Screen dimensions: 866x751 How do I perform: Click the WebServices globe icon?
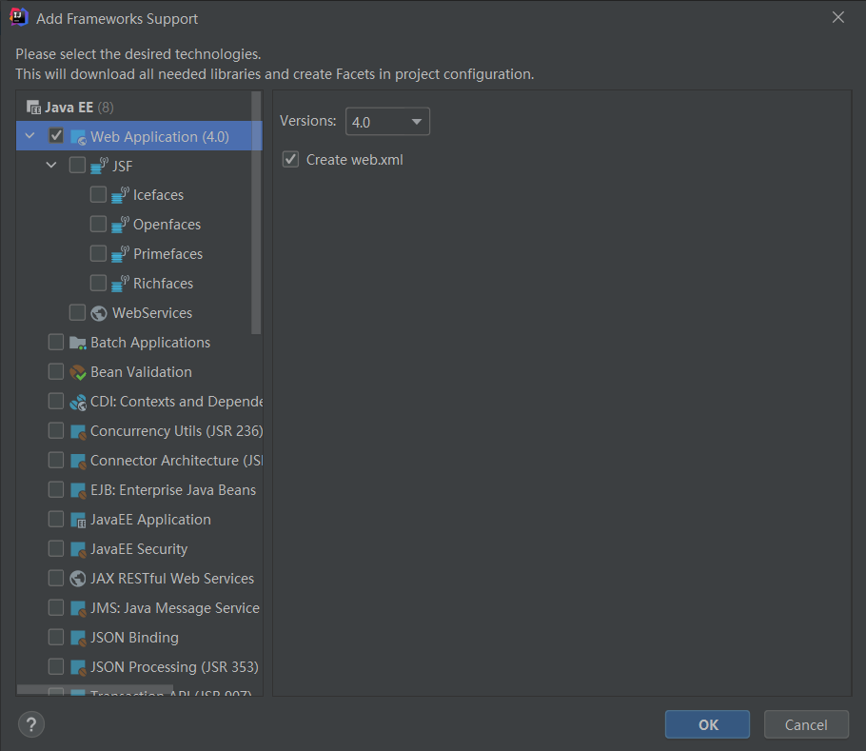pyautogui.click(x=99, y=313)
